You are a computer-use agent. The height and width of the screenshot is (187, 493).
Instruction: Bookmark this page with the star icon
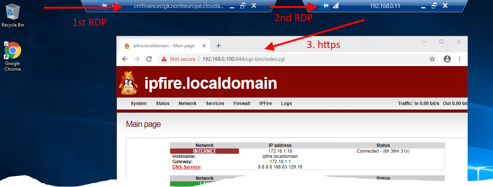(x=432, y=59)
